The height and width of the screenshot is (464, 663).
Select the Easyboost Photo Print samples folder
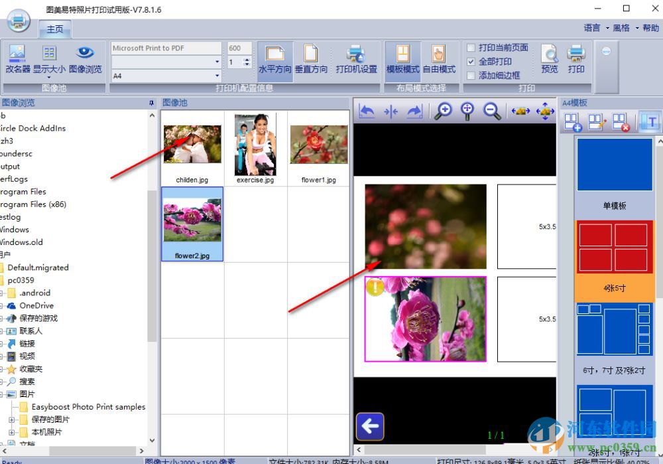coord(88,407)
